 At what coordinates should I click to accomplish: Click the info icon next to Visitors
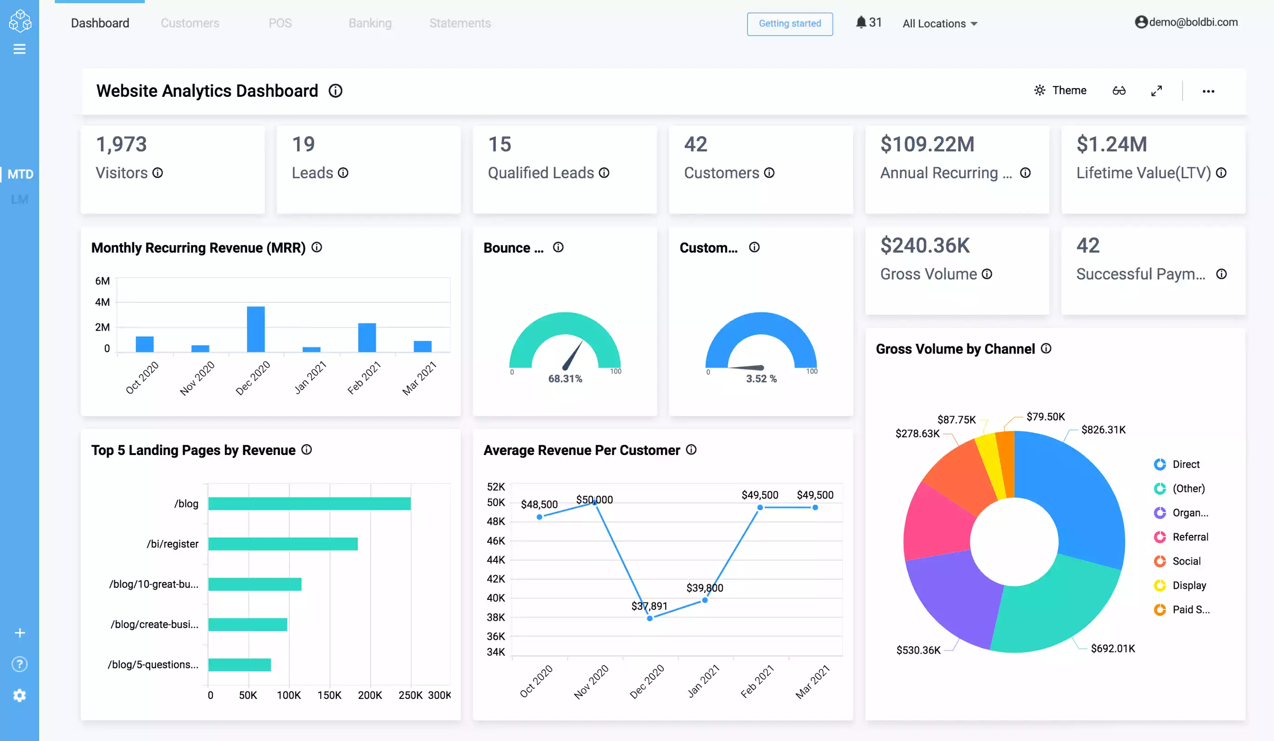pos(158,173)
